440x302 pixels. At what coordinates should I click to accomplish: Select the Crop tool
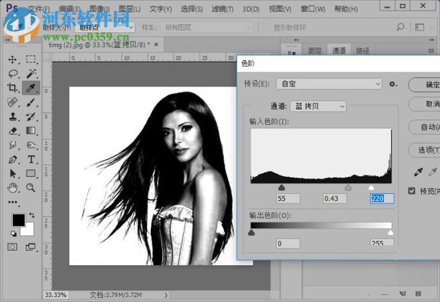click(12, 88)
